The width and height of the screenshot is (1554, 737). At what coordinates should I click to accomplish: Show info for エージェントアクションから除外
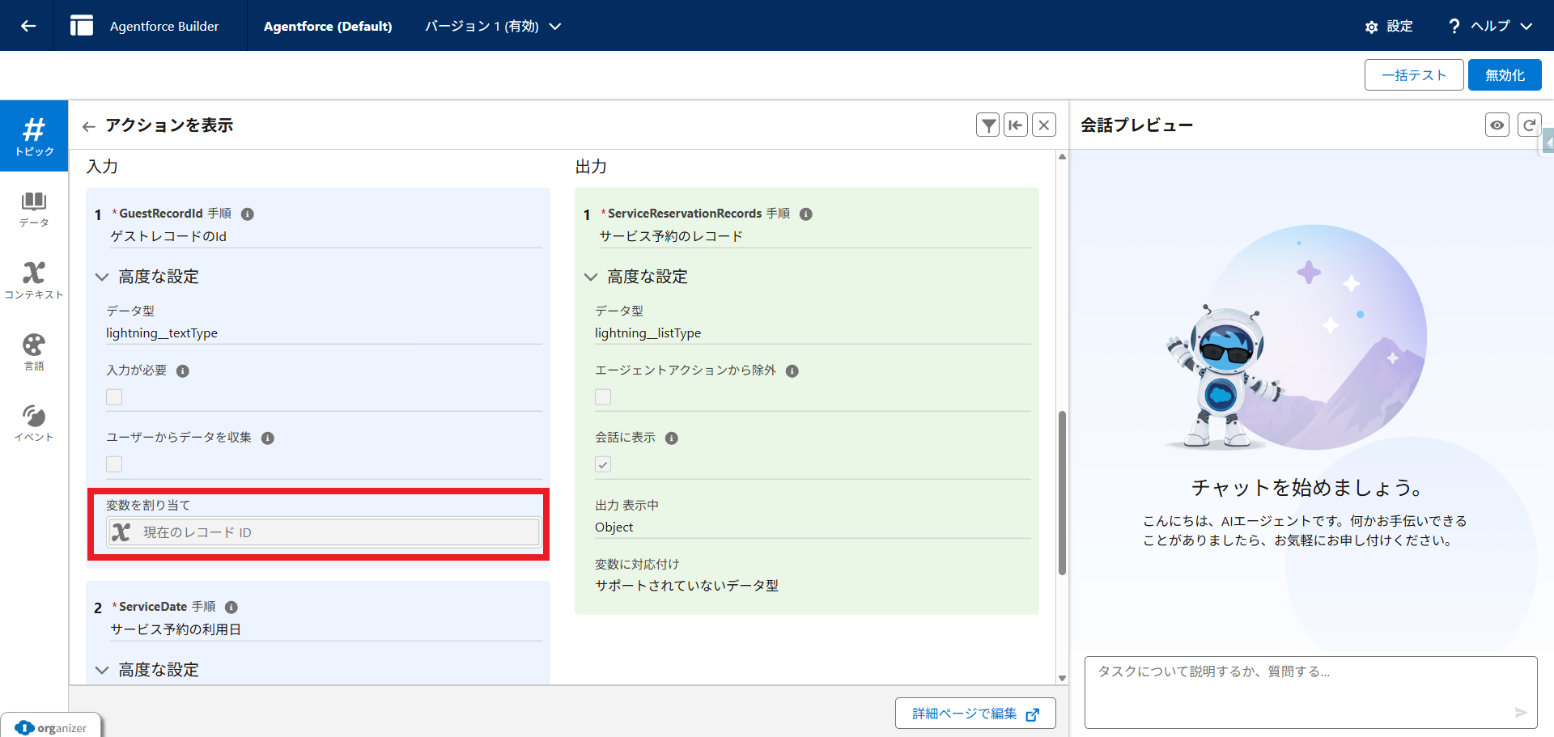[x=792, y=371]
